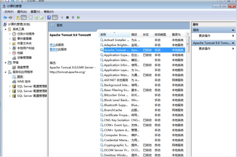Image resolution: width=237 pixels, height=157 pixels.
Task: Click the Refresh toolbar icon
Action: 36,18
